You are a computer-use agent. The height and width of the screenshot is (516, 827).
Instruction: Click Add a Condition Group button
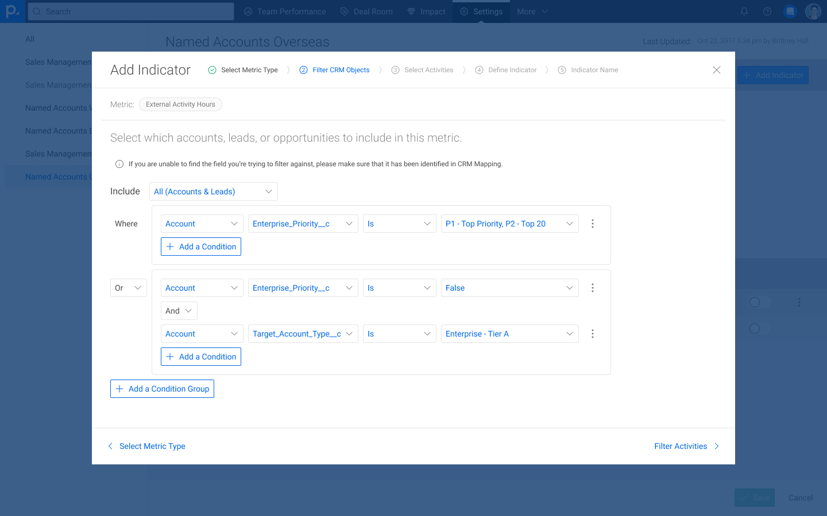[162, 389]
